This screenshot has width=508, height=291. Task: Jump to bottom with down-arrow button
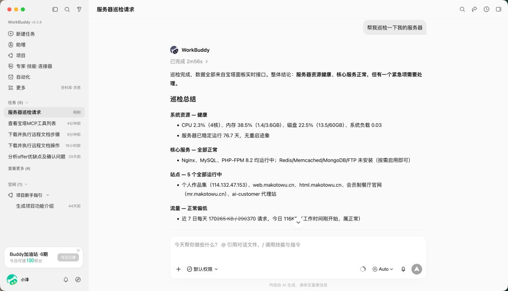click(x=298, y=222)
